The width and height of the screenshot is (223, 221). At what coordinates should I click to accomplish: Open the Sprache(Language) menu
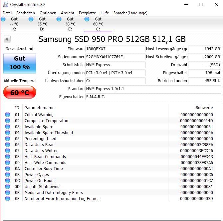pos(130,13)
